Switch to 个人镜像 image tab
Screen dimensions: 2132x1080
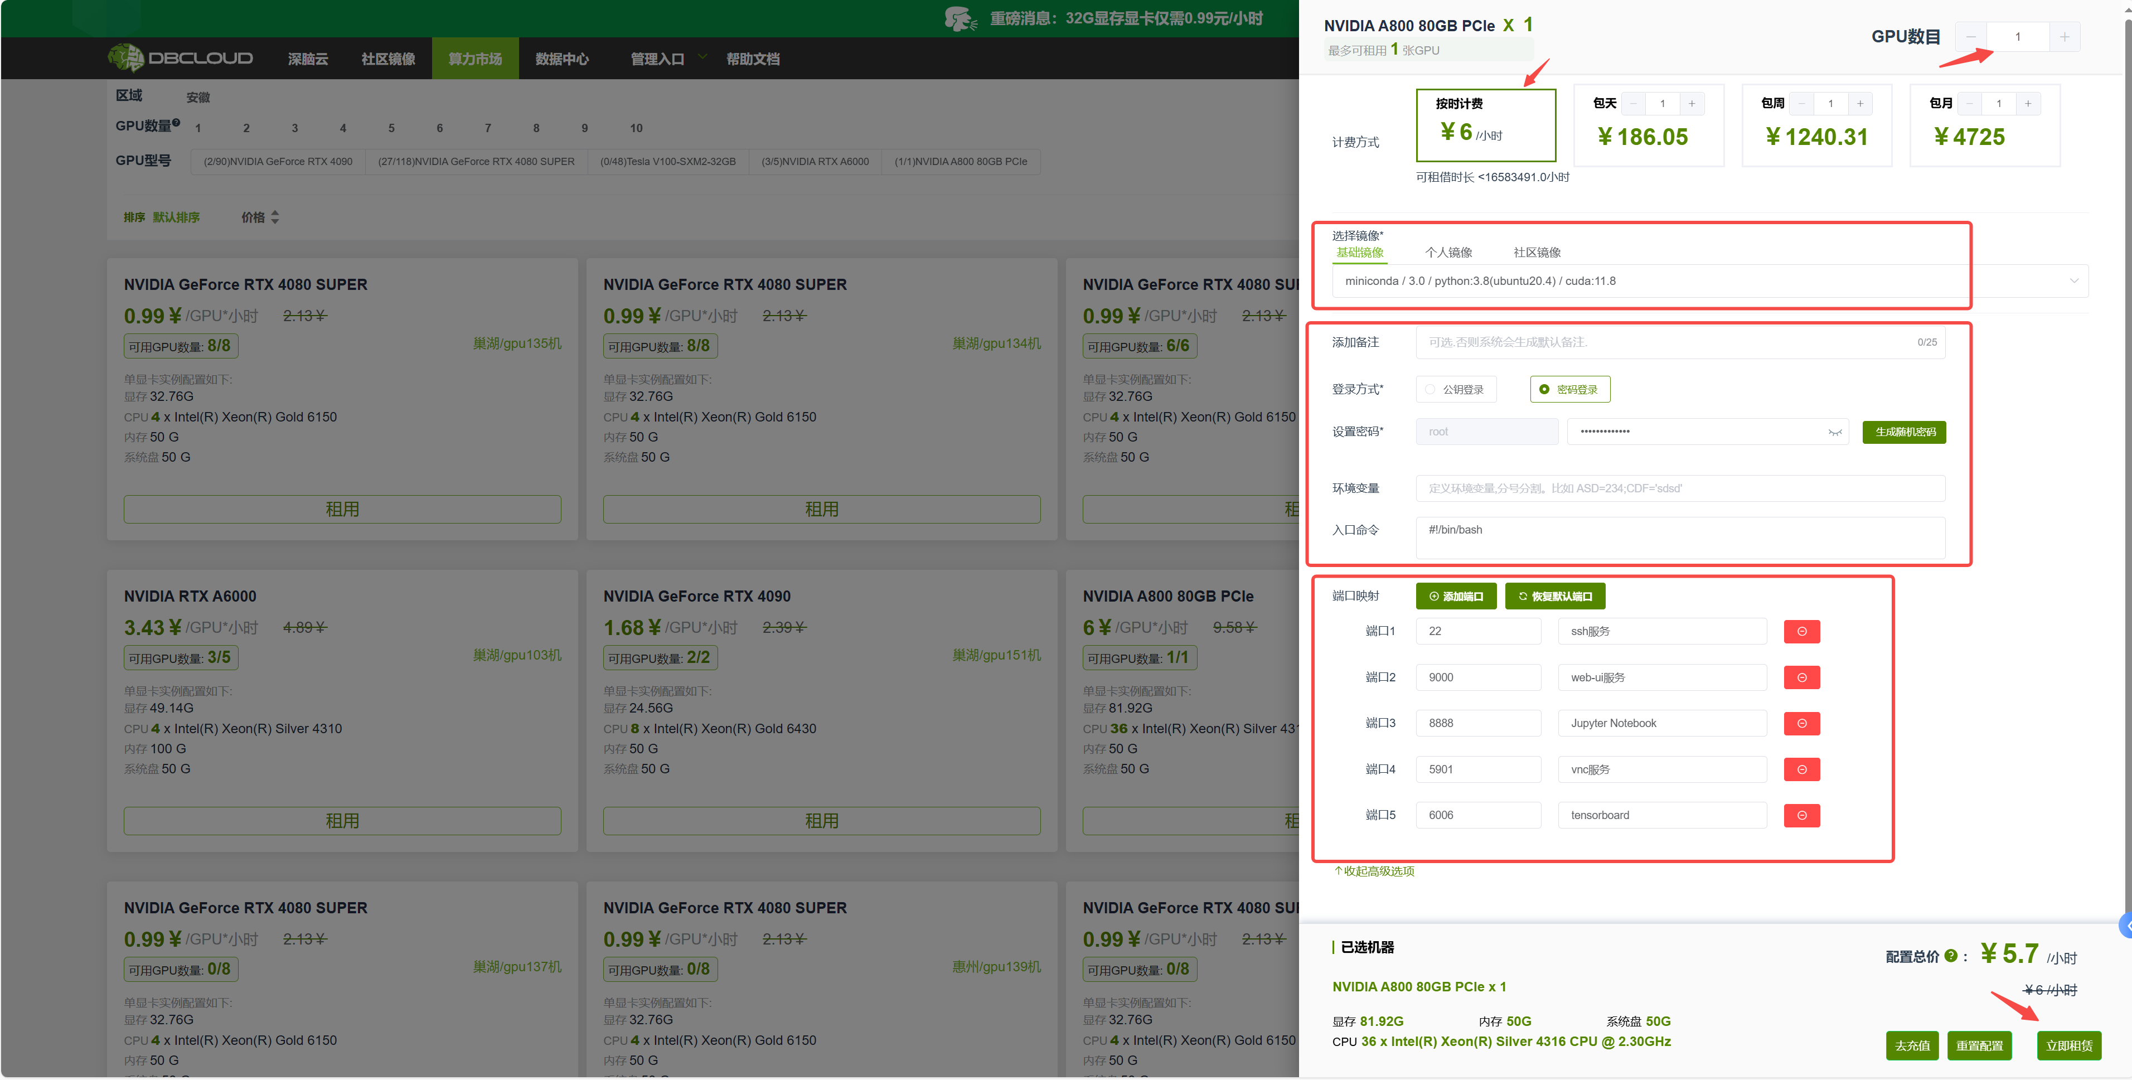(x=1448, y=253)
